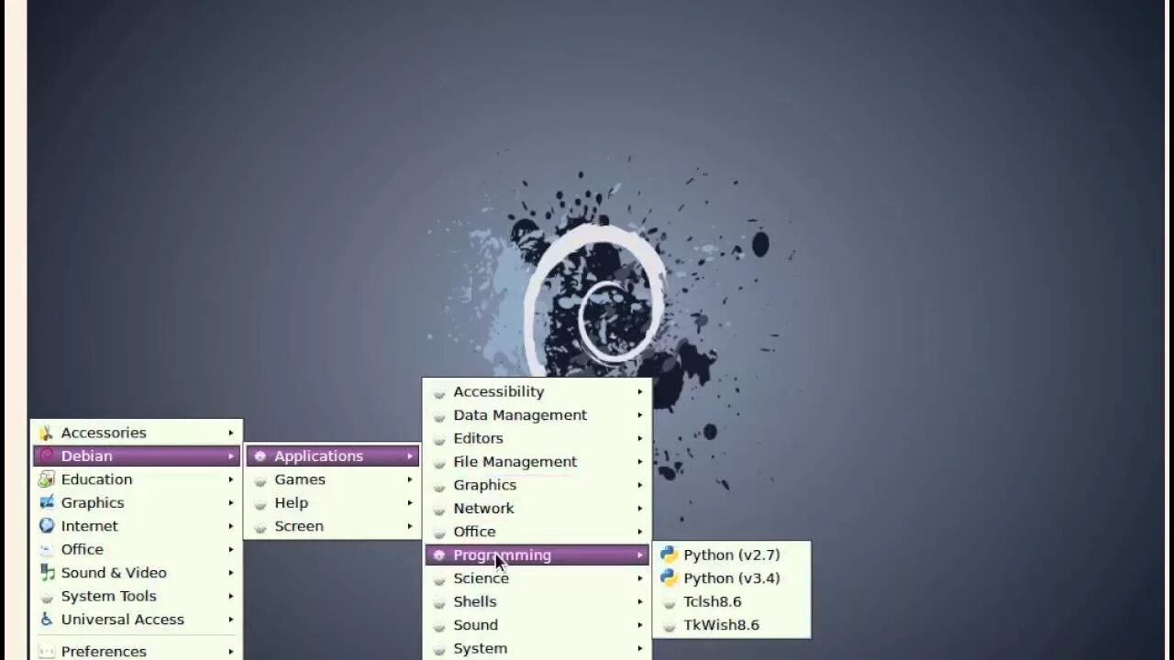Select Graphics label in main menu

[93, 502]
